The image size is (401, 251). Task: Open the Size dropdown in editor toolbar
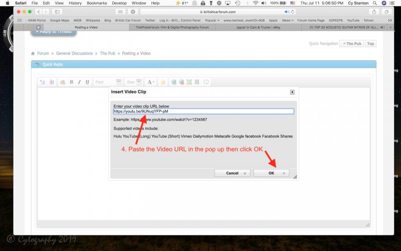point(133,82)
